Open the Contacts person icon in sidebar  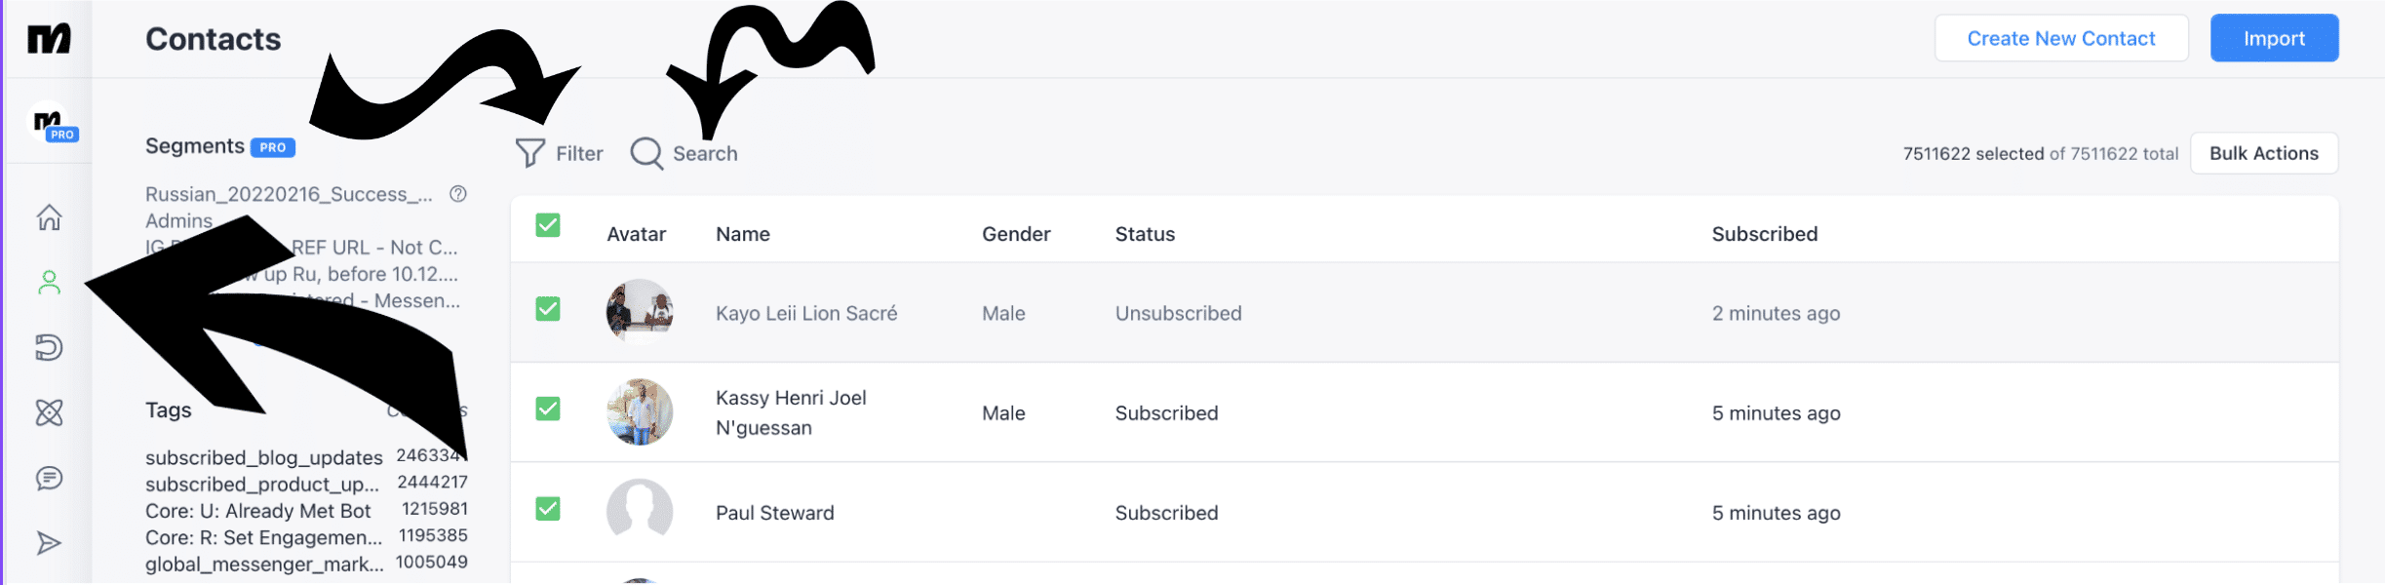click(x=49, y=283)
